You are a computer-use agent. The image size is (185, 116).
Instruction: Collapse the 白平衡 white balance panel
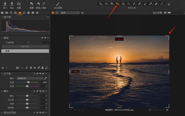2,73
